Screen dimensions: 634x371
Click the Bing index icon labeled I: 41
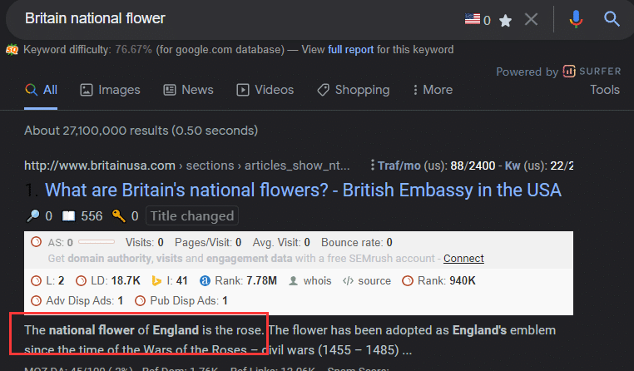pyautogui.click(x=156, y=280)
